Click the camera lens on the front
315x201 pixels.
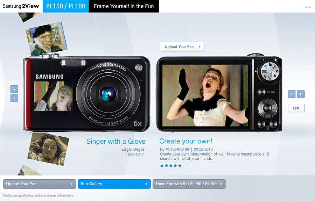108,94
